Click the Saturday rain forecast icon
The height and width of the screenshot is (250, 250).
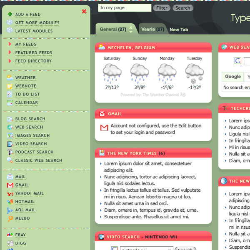coord(112,73)
